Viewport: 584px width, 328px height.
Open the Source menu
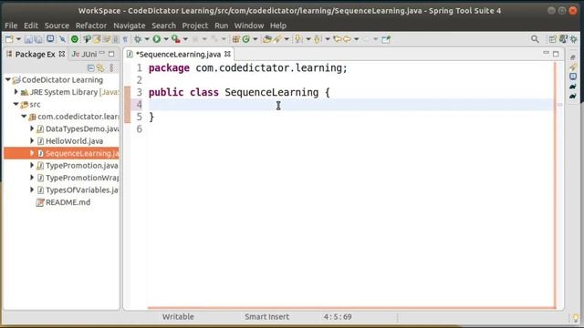click(57, 26)
